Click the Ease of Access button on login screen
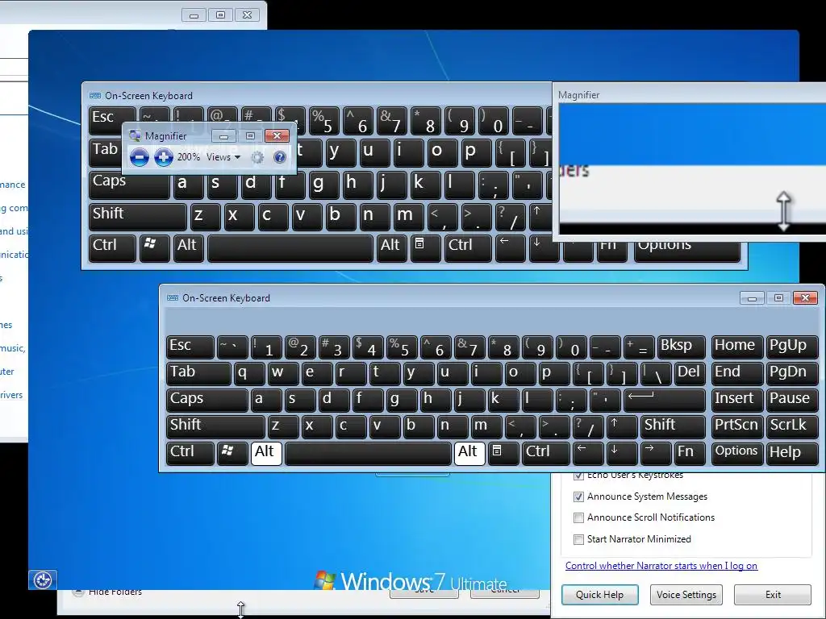This screenshot has height=619, width=826. click(x=43, y=580)
